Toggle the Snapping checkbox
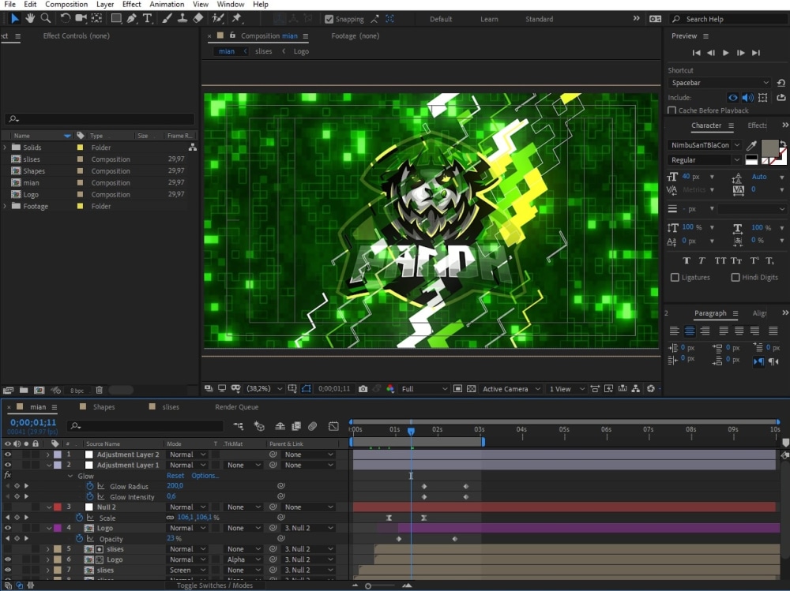Viewport: 790px width, 591px height. pyautogui.click(x=329, y=19)
